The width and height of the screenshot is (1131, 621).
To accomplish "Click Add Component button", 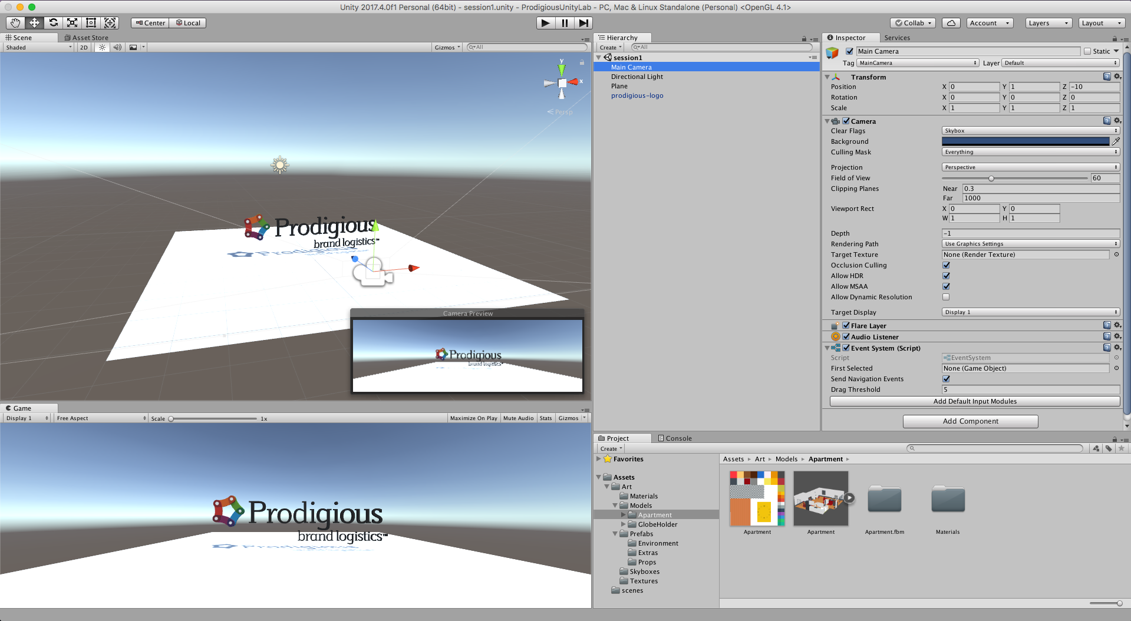I will (x=970, y=421).
